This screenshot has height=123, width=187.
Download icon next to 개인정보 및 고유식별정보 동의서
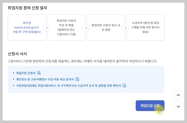click(x=77, y=79)
